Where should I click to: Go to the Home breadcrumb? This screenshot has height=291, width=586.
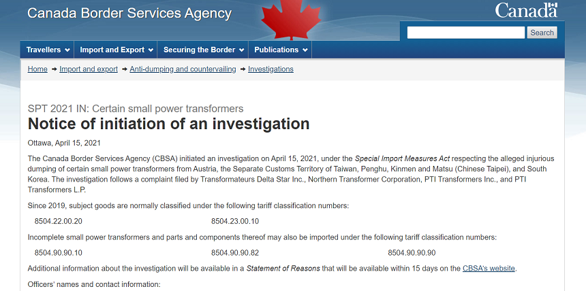37,69
